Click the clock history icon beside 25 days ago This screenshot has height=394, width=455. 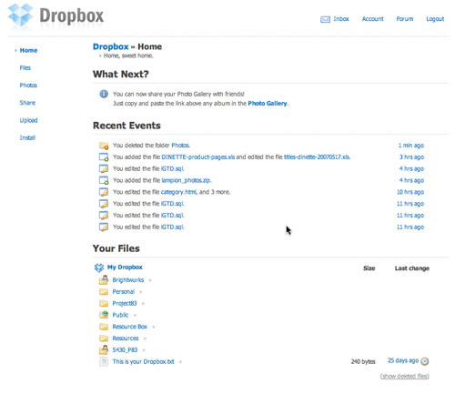click(425, 361)
